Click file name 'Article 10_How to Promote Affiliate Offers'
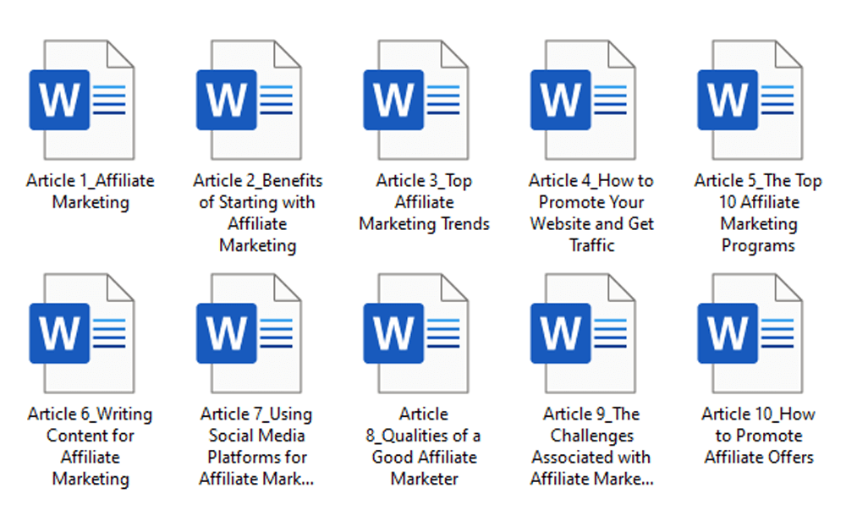 pyautogui.click(x=758, y=436)
